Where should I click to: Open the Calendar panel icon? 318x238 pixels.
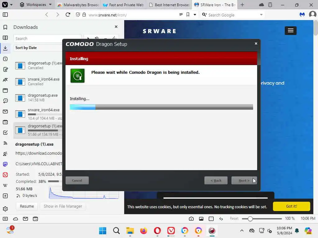5,122
